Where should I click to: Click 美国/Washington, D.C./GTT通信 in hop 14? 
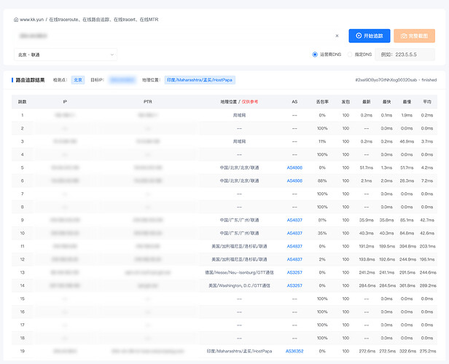click(x=239, y=285)
